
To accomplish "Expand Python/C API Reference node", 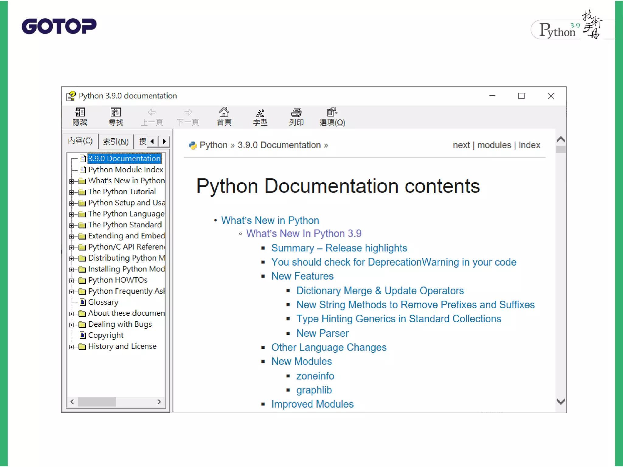I will tap(71, 247).
